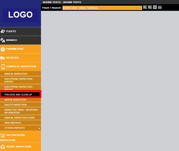Go to View Reports
Image resolution: width=179 pixels, height=151 pixels.
click(x=13, y=123)
